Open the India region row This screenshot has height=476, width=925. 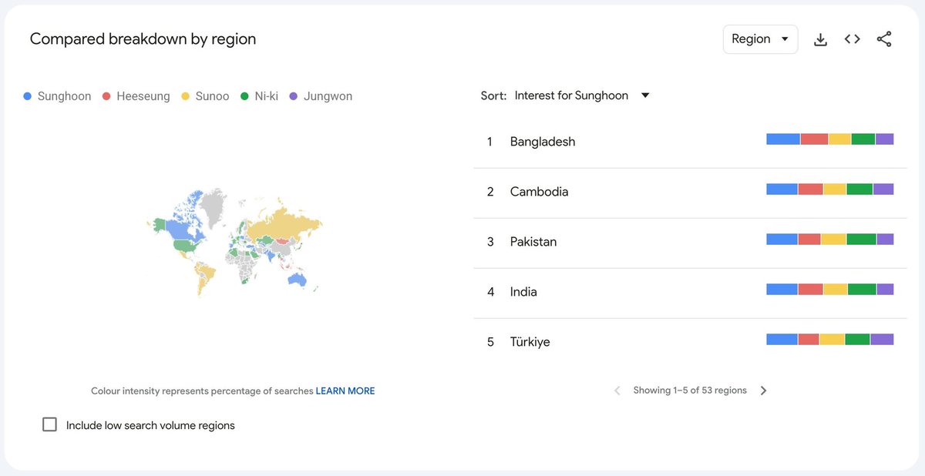pos(690,292)
